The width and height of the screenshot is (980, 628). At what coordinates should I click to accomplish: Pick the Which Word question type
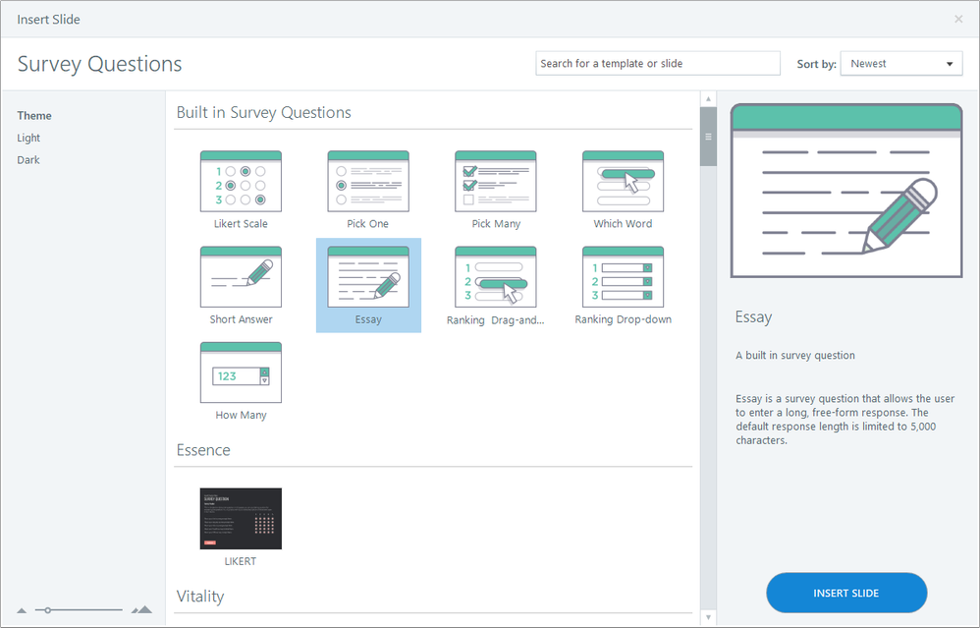pyautogui.click(x=624, y=182)
